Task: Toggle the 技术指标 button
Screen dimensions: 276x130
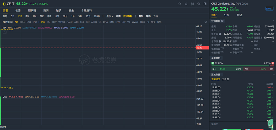Action: coord(128,16)
